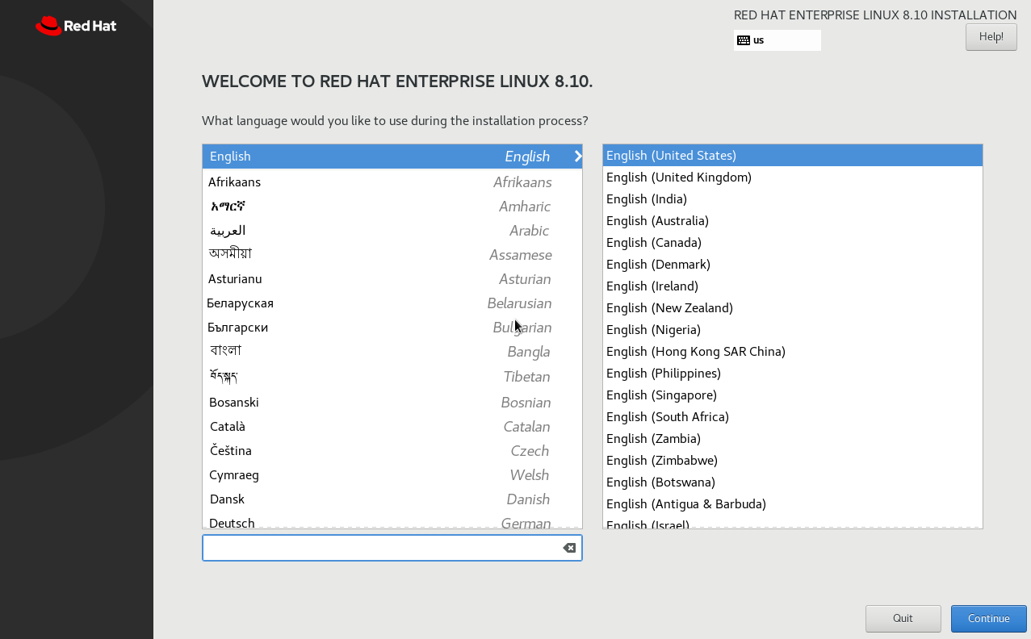The width and height of the screenshot is (1031, 639).
Task: Select Dansk in the language list
Action: click(x=227, y=499)
